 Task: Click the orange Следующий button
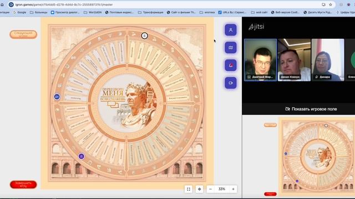click(23, 34)
